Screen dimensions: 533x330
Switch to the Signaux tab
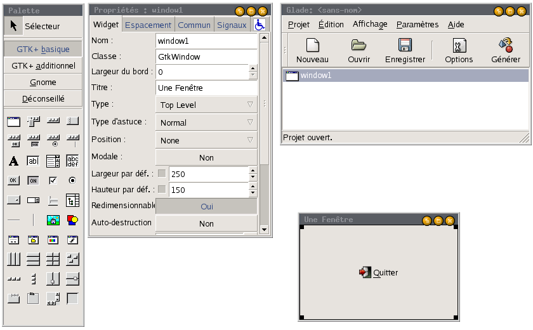pos(232,25)
